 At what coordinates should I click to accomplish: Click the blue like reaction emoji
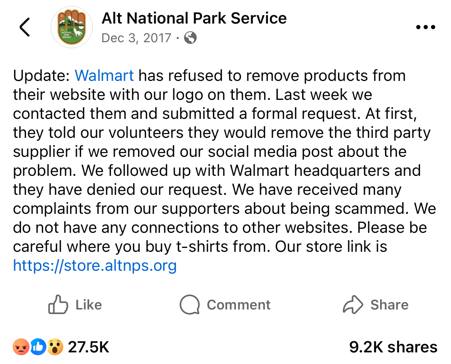coord(38,347)
